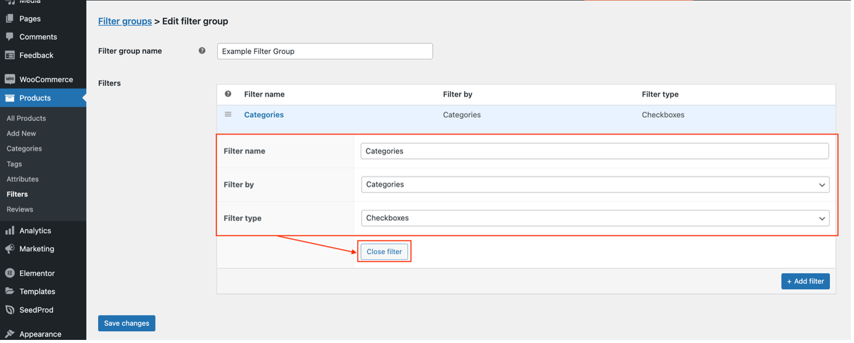Open Categories submenu under Products

25,149
